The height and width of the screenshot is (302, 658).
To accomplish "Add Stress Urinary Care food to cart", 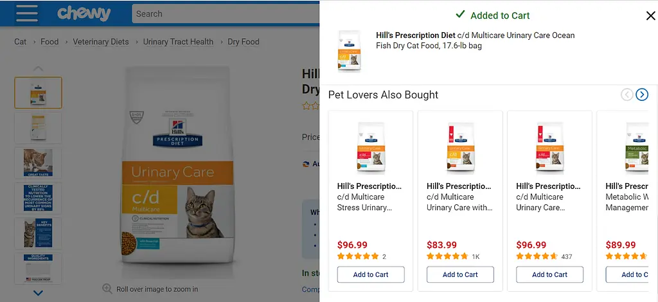I will 371,274.
